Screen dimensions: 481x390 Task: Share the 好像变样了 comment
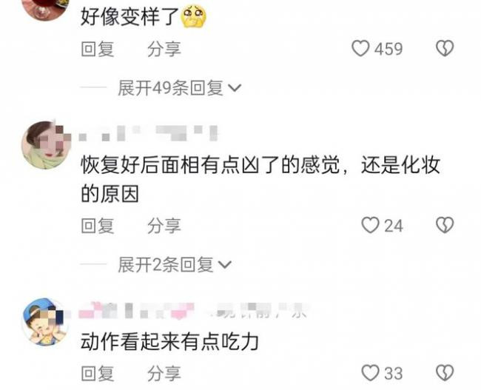[164, 49]
